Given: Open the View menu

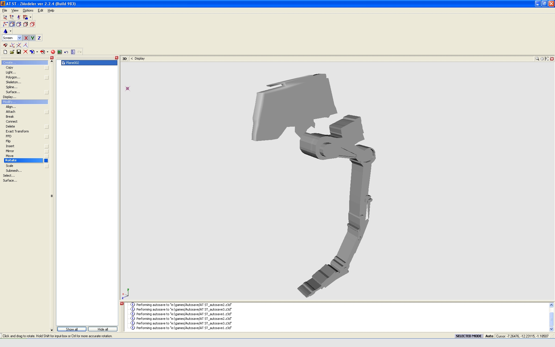Looking at the screenshot, I should (15, 10).
